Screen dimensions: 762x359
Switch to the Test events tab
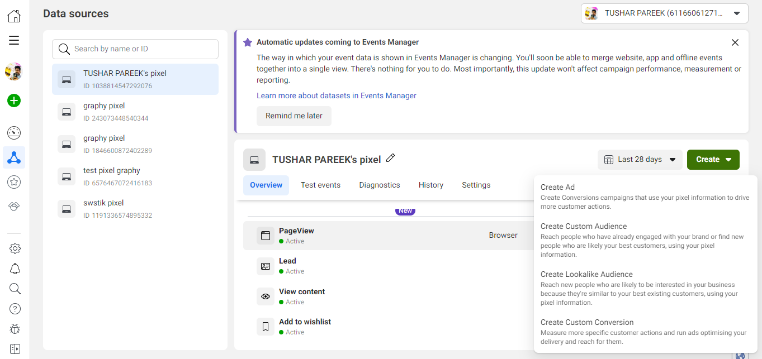point(320,185)
